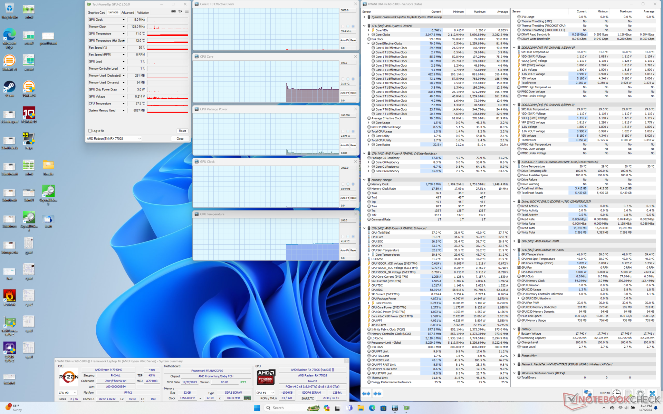Click the HWiNFO clock reset timer icon
663x414 pixels.
(616, 393)
